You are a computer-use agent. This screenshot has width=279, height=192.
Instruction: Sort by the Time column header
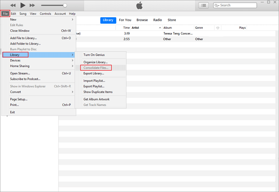pos(126,28)
